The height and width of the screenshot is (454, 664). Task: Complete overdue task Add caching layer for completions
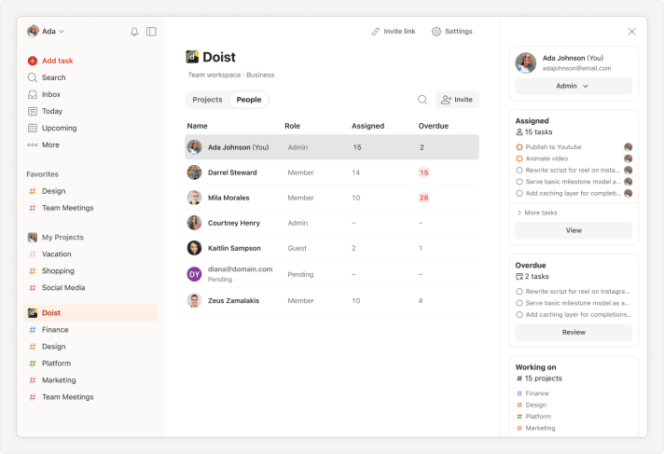pyautogui.click(x=519, y=315)
